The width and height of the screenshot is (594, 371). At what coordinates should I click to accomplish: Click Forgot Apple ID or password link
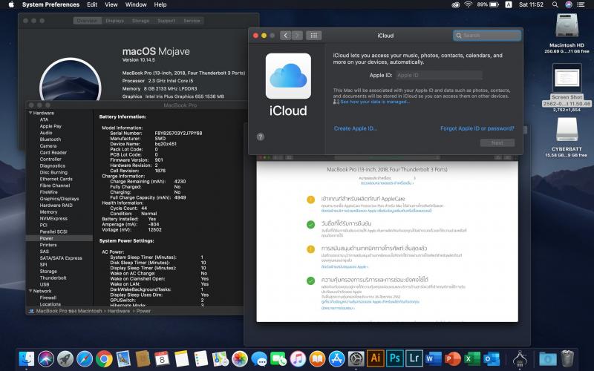pos(477,128)
